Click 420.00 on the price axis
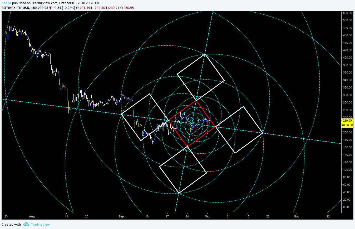355x229 pixels. 347,50
